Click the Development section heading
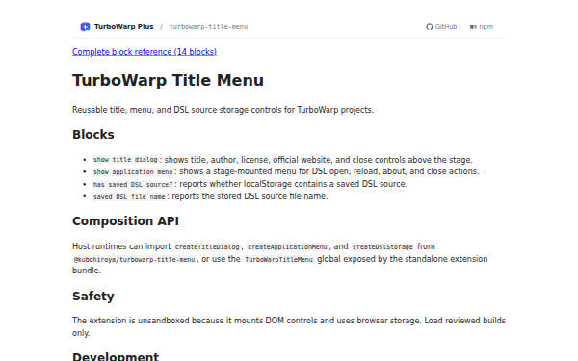The height and width of the screenshot is (361, 578). [x=116, y=356]
